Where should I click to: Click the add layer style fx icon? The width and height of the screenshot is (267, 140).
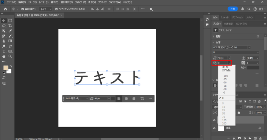coord(234,138)
